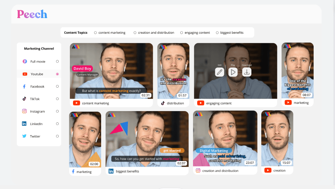This screenshot has width=335, height=189.
Task: Click the Instagram icon in sidebar
Action: click(24, 111)
